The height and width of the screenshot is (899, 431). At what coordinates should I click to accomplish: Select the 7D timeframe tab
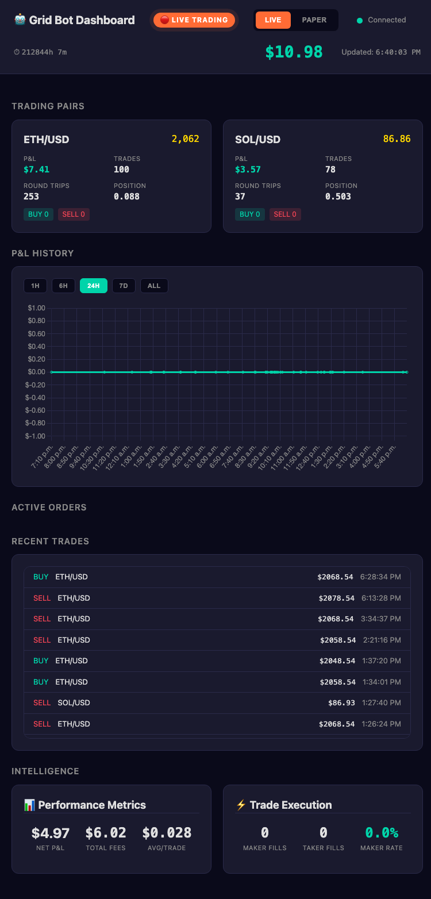(x=123, y=285)
